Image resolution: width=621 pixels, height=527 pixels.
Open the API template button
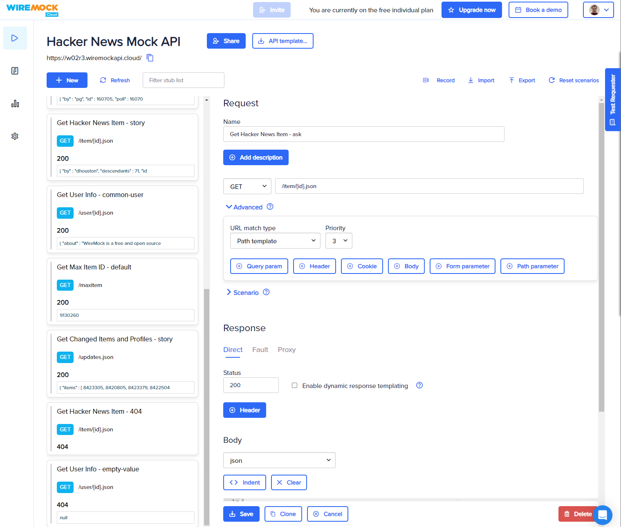(x=283, y=41)
